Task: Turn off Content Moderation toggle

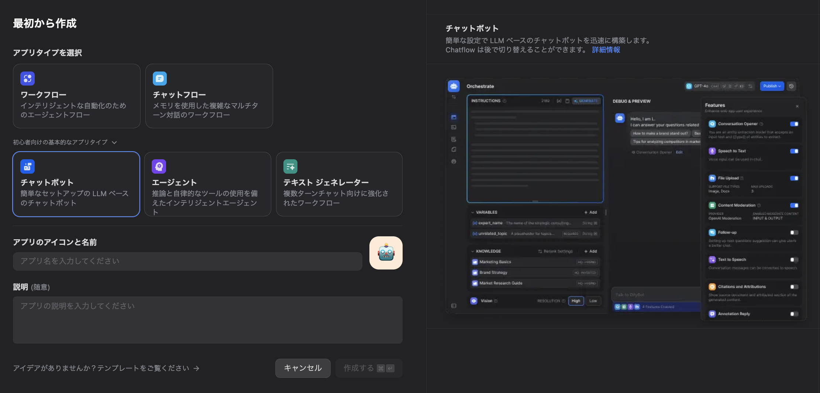Action: click(794, 205)
